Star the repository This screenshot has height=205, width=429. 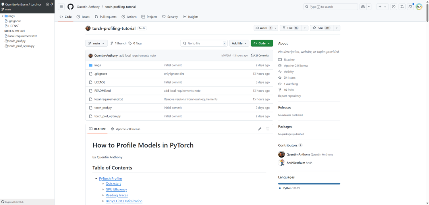click(321, 28)
